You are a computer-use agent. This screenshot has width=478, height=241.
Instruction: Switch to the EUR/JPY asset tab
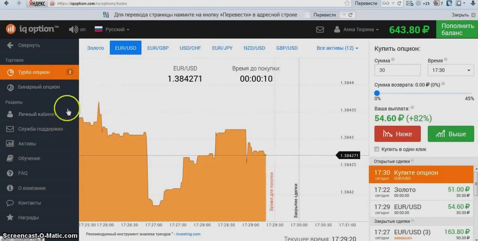pyautogui.click(x=222, y=48)
